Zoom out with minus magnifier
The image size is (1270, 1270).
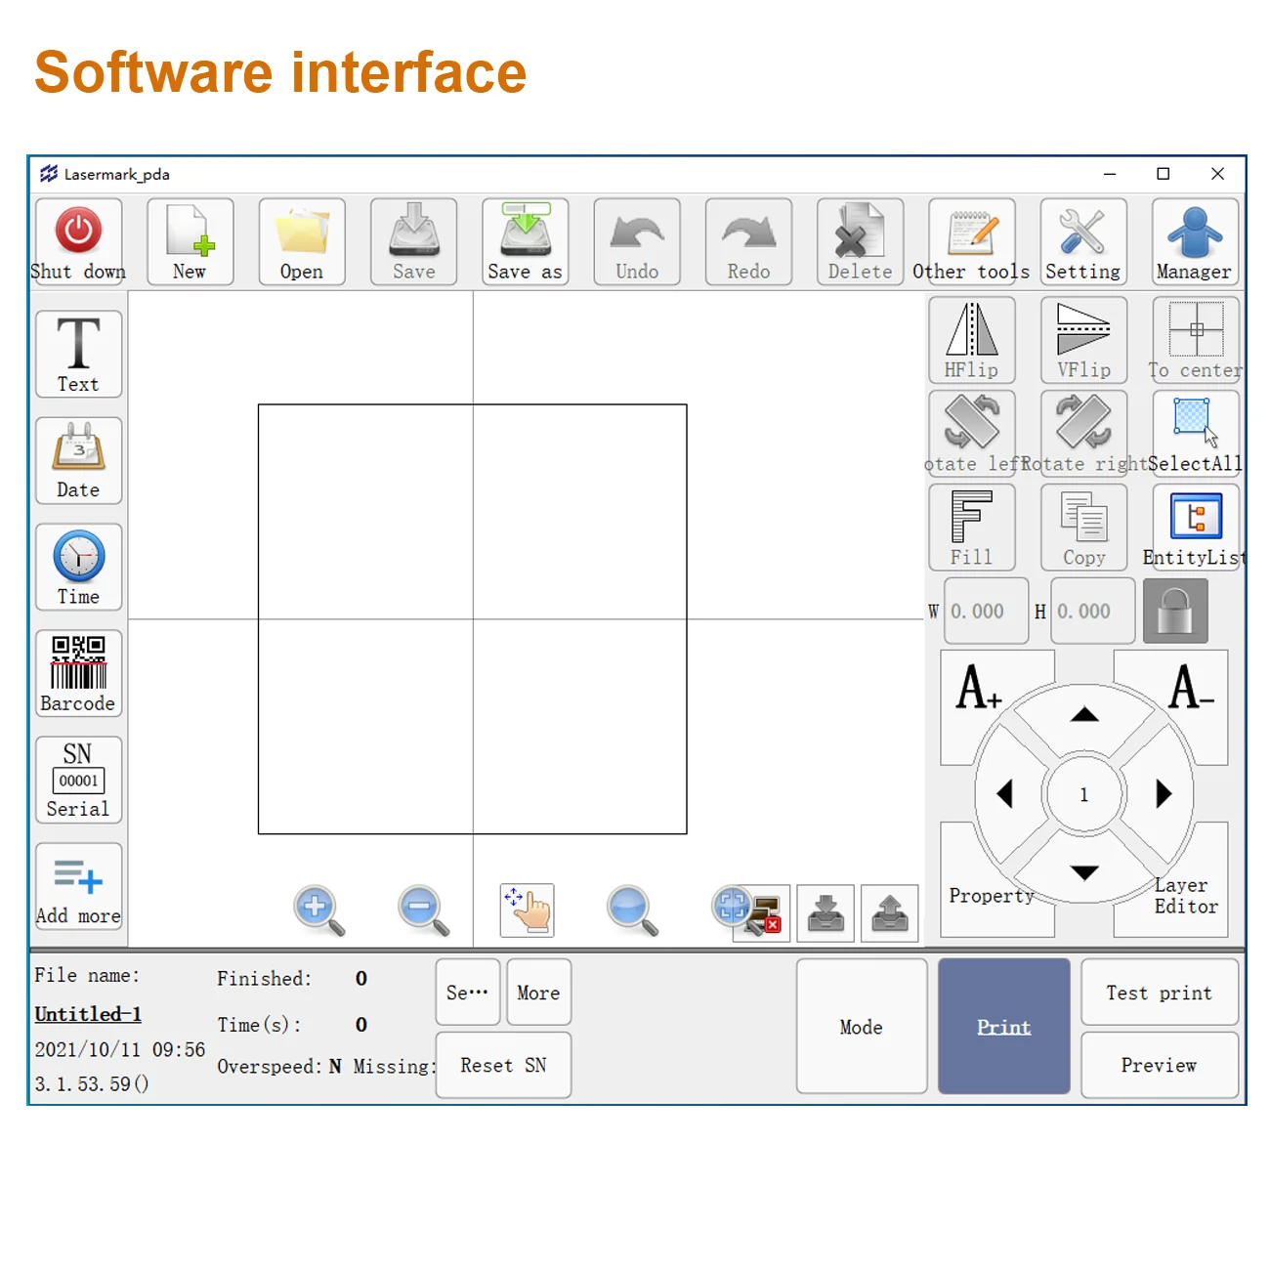(424, 911)
